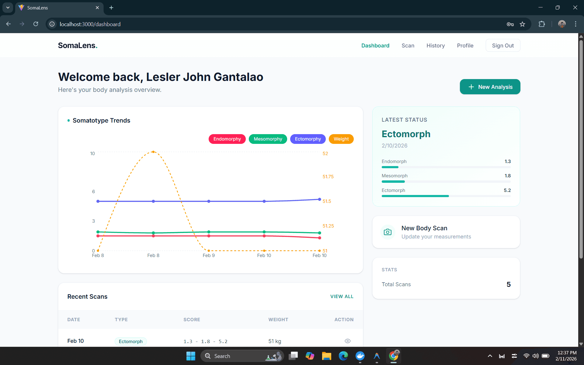Click the camera icon in New Body Scan card
This screenshot has height=365, width=584.
(x=388, y=232)
